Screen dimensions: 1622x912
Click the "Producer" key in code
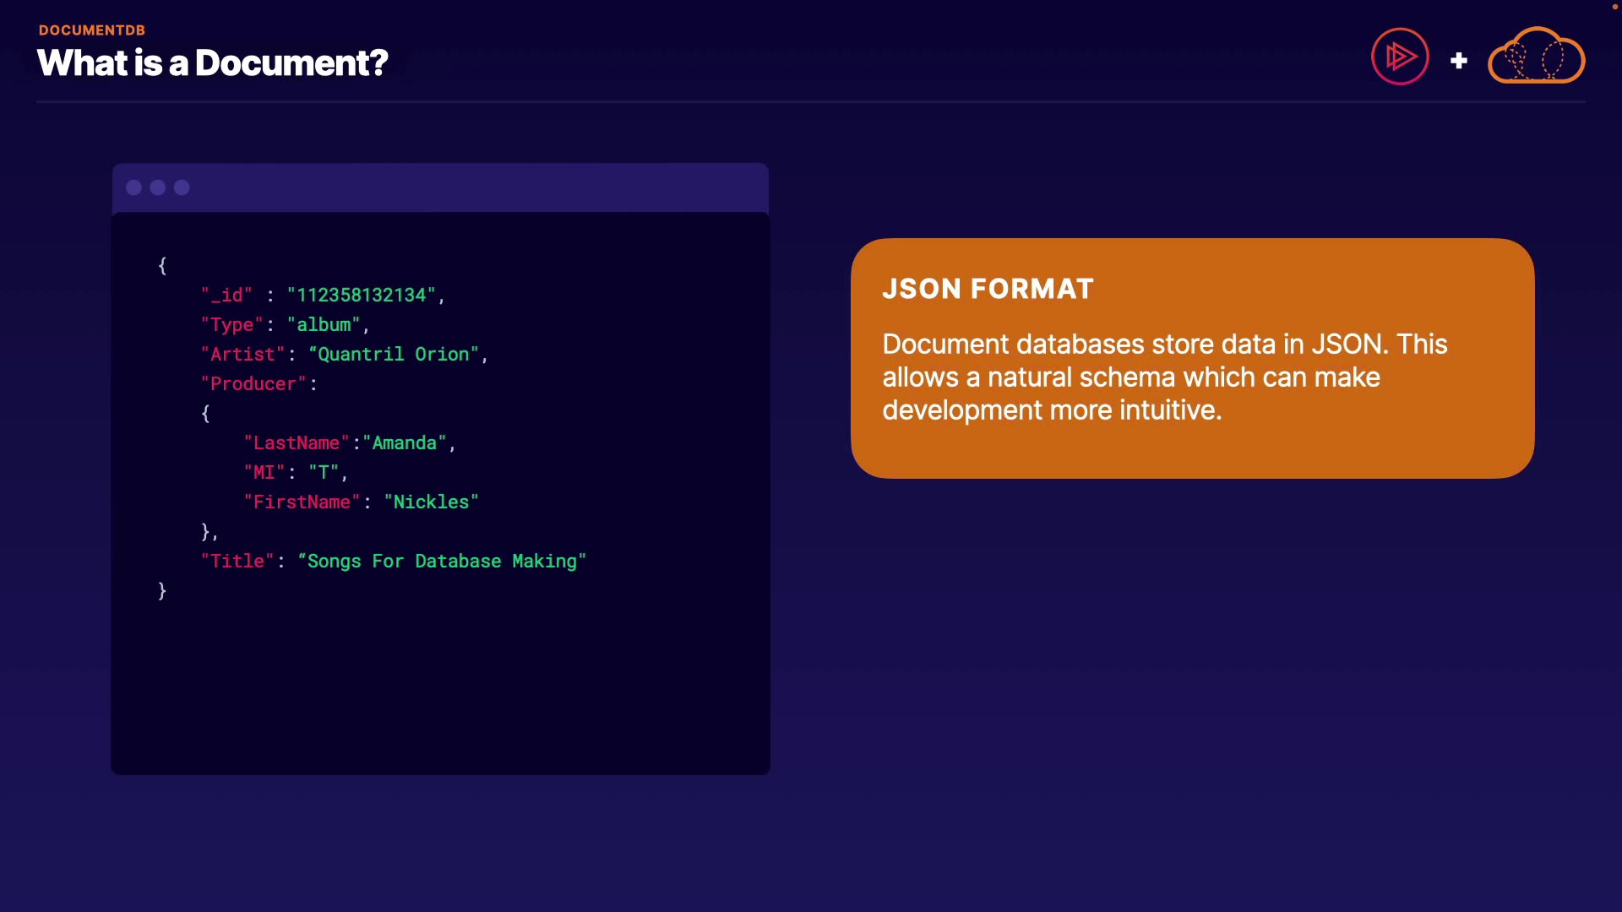(253, 384)
